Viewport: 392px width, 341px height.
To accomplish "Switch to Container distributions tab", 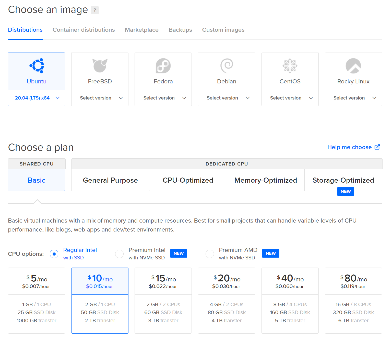I will pyautogui.click(x=84, y=30).
